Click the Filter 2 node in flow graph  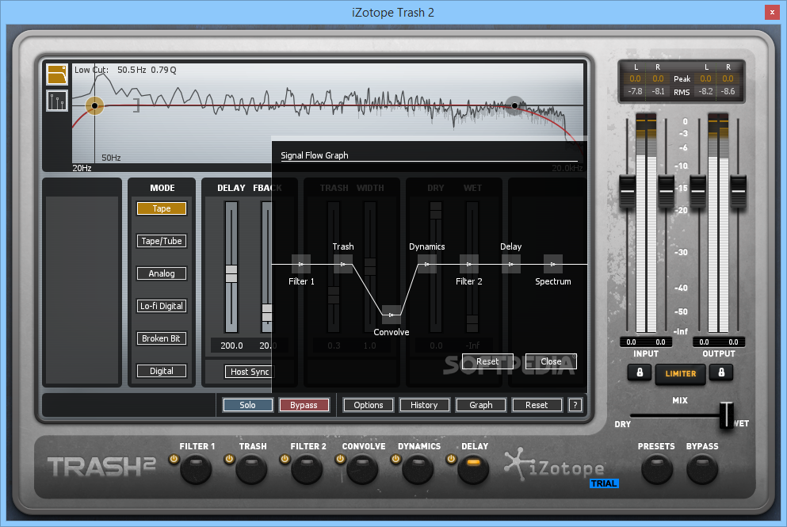468,264
